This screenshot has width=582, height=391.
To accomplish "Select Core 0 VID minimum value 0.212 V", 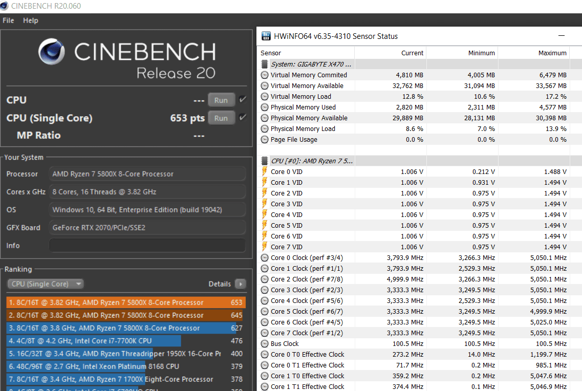I will coord(484,172).
